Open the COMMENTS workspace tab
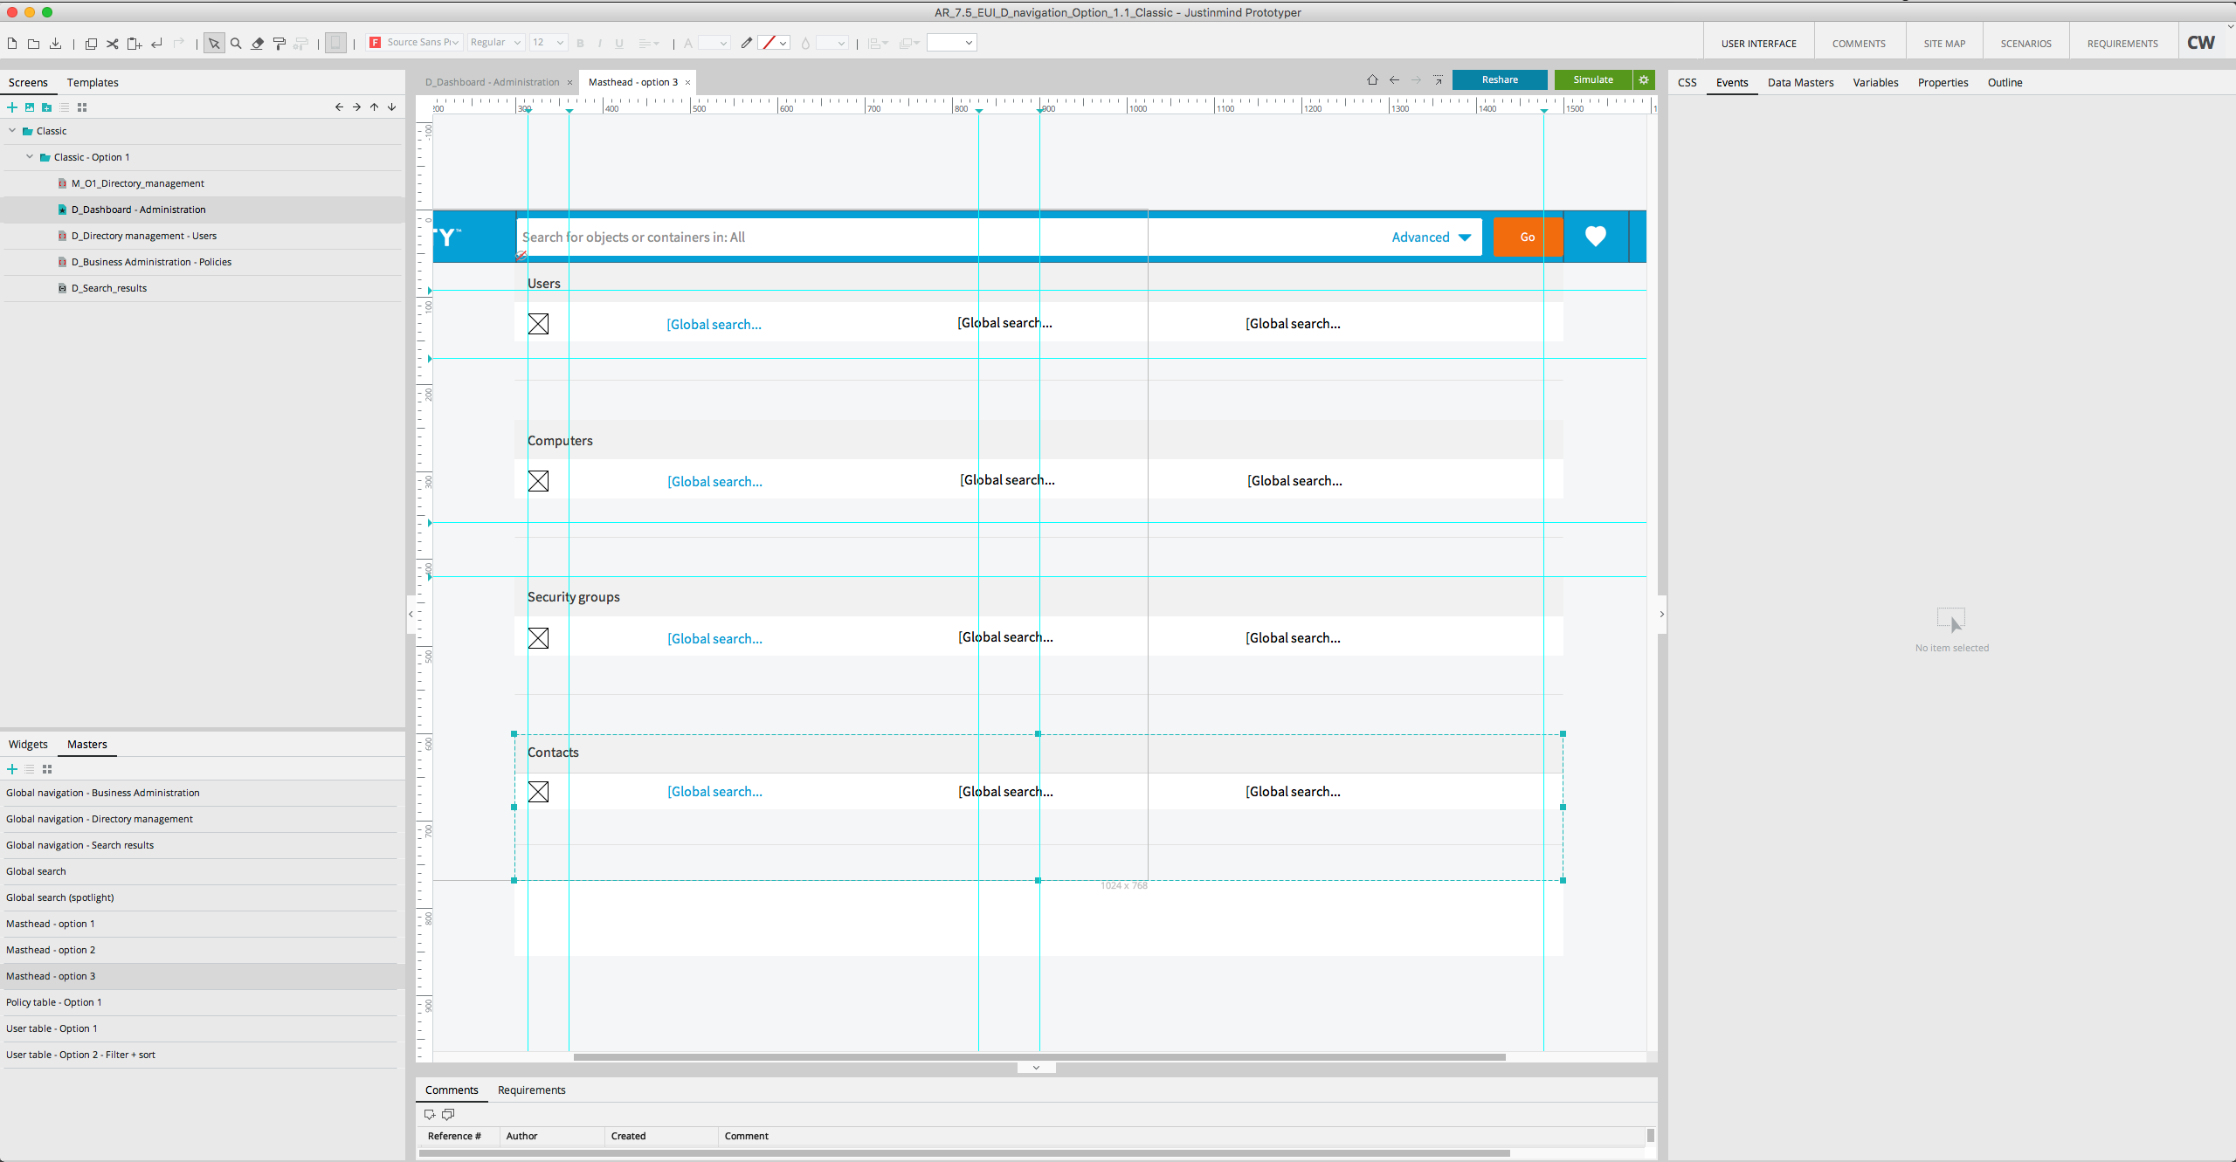 tap(1859, 43)
